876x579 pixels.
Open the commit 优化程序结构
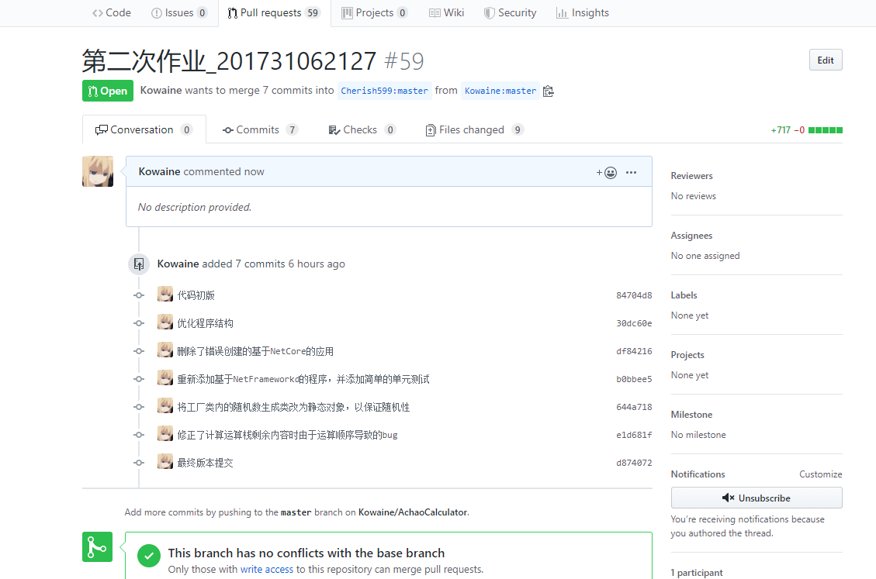(x=205, y=323)
